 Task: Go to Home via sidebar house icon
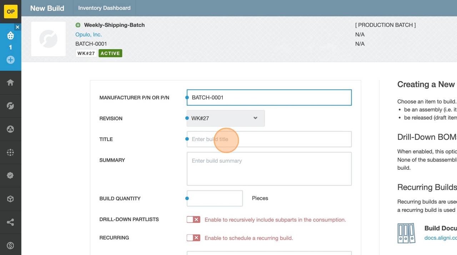pyautogui.click(x=10, y=82)
